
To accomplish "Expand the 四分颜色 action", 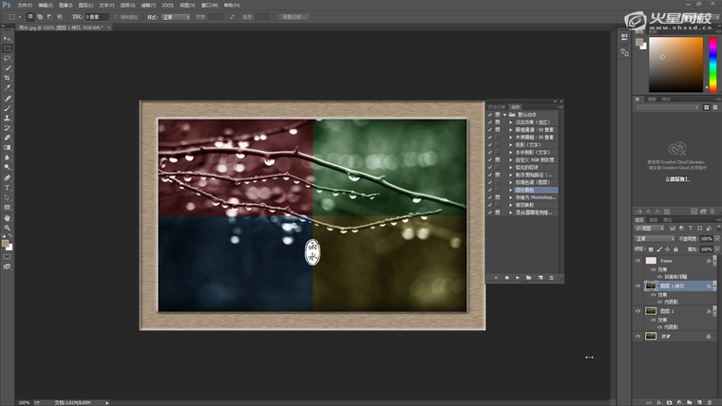I will [x=510, y=191].
